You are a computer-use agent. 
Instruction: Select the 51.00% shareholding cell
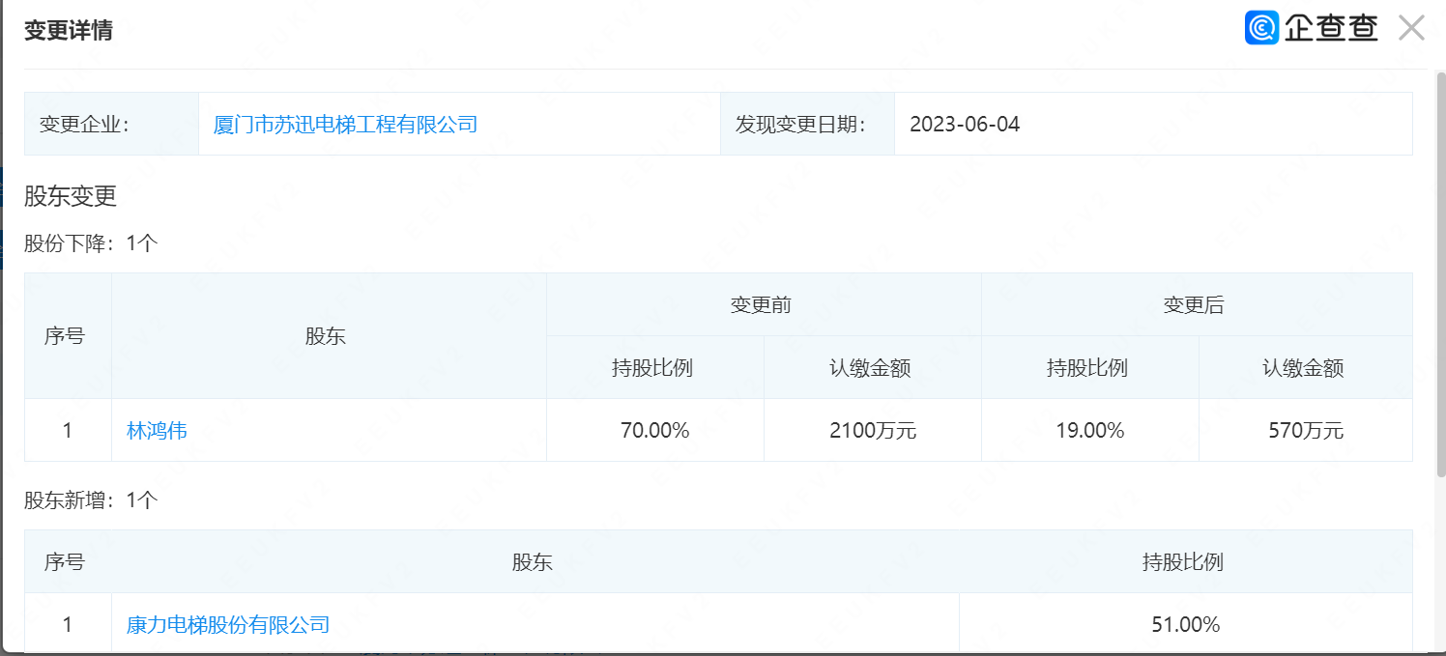[1186, 625]
